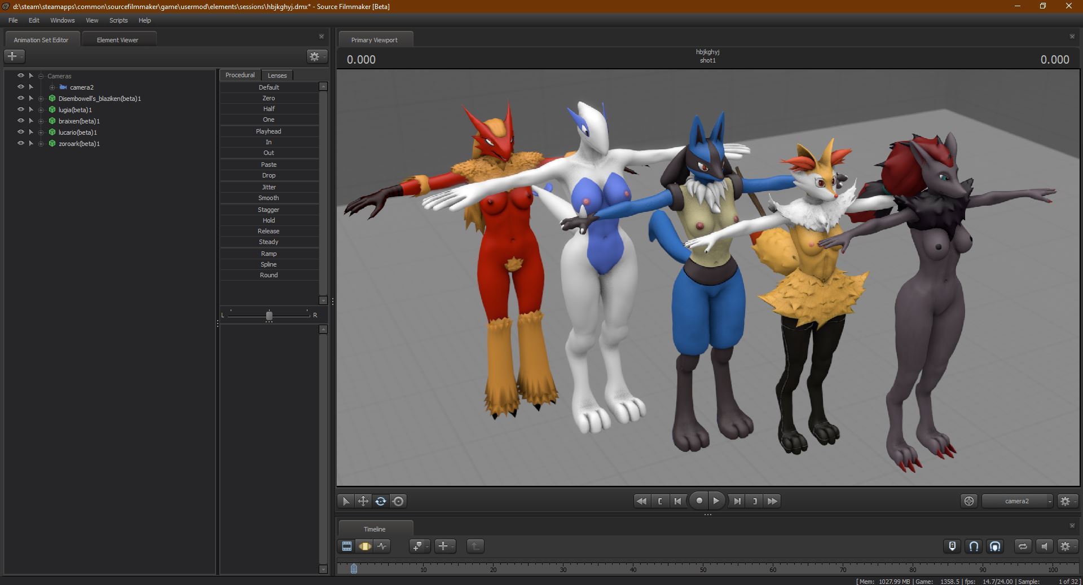Toggle visibility of lugia(beta)1
This screenshot has width=1083, height=585.
20,109
